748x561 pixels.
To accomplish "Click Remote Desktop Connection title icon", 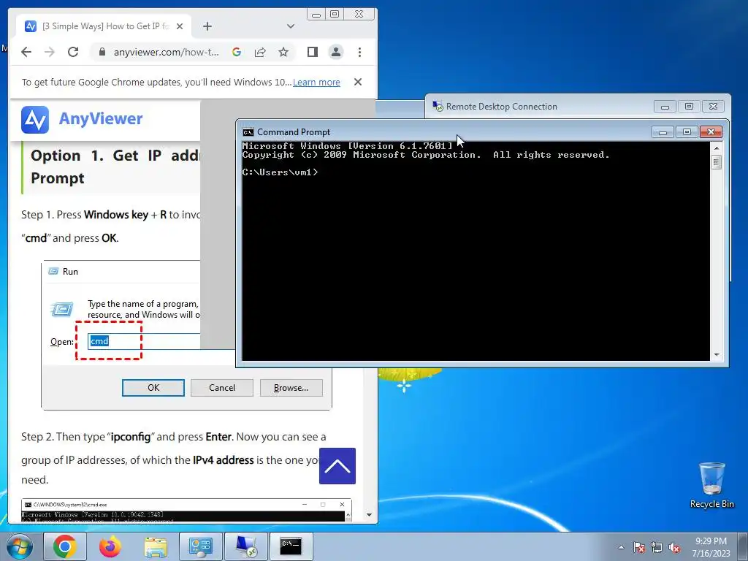I will click(x=438, y=107).
